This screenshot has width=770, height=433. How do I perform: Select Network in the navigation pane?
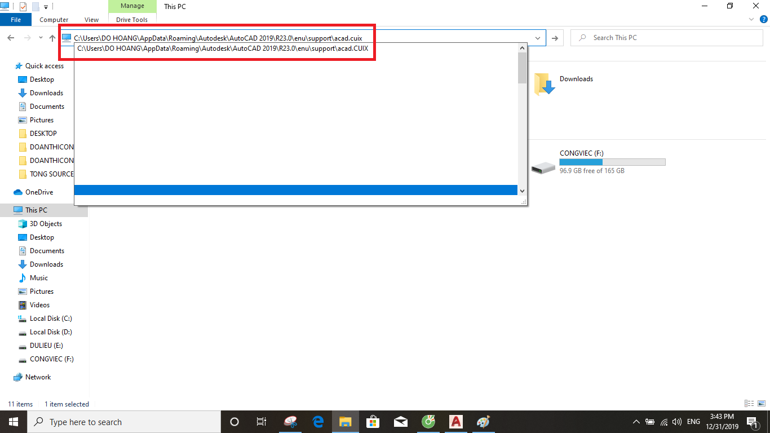coord(38,377)
